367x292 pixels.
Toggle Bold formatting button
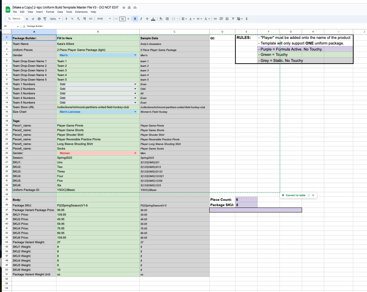click(x=135, y=19)
